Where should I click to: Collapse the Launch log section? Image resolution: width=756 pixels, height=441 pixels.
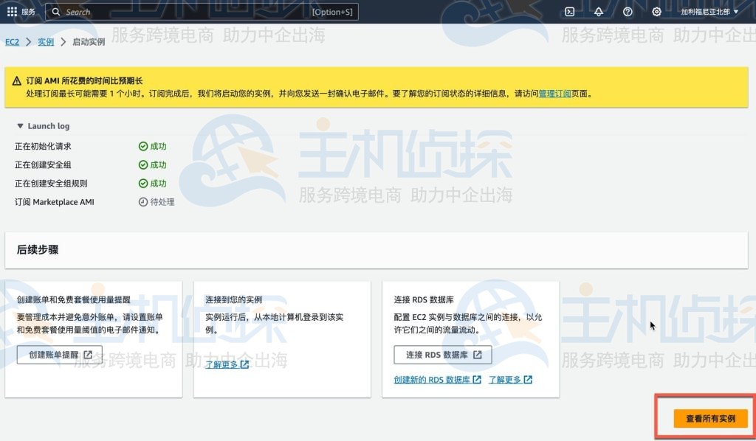point(19,125)
